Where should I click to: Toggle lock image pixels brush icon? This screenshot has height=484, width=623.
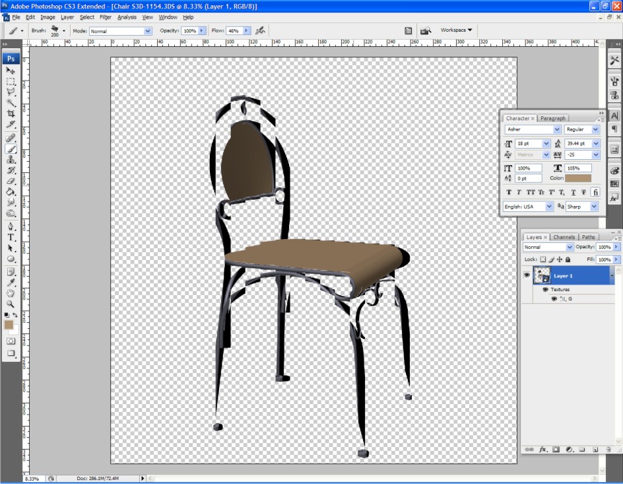[552, 259]
